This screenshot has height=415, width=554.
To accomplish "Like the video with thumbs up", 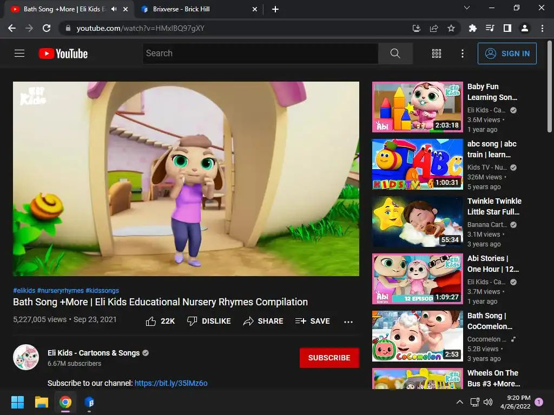I will click(x=160, y=321).
